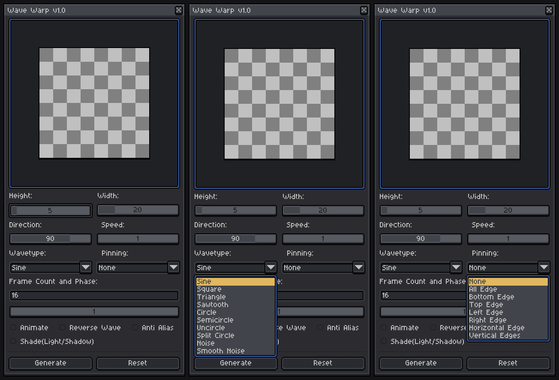
Task: Collapse the open Wavetype dropdown in middle window
Action: coord(271,267)
